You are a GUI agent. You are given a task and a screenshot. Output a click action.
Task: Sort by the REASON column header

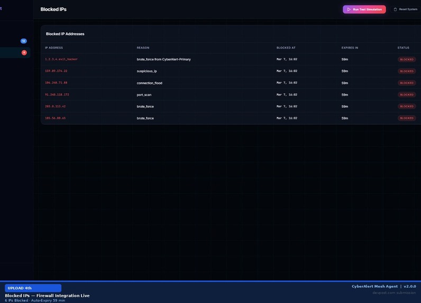(x=143, y=48)
